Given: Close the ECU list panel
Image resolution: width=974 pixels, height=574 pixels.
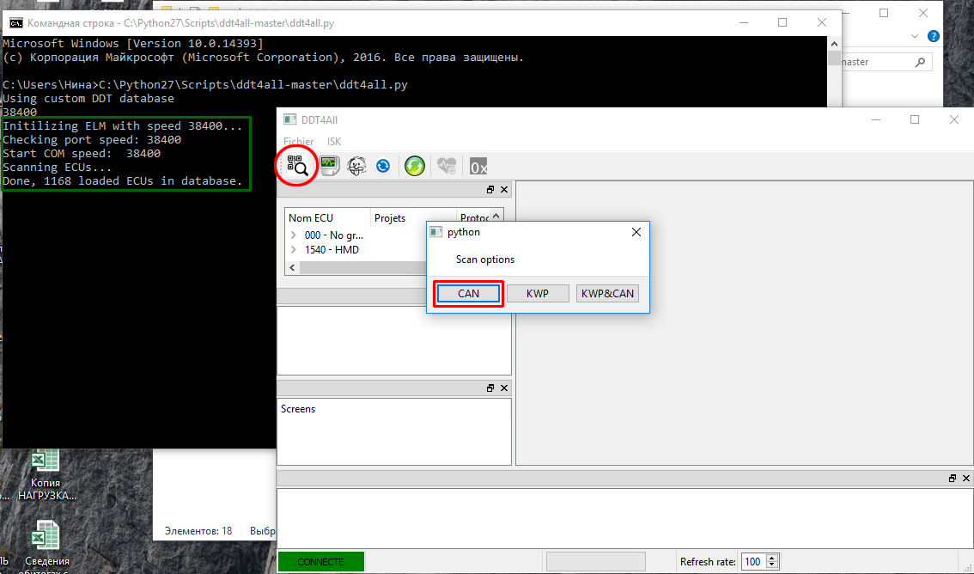Looking at the screenshot, I should (x=504, y=189).
